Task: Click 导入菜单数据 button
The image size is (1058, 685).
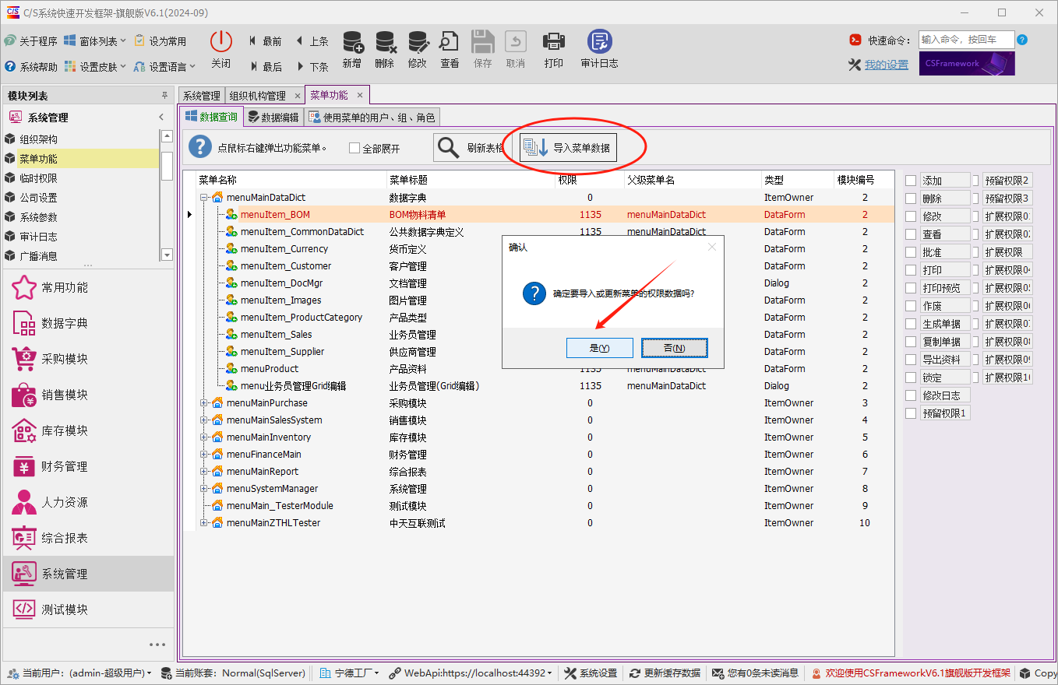Action: click(569, 147)
